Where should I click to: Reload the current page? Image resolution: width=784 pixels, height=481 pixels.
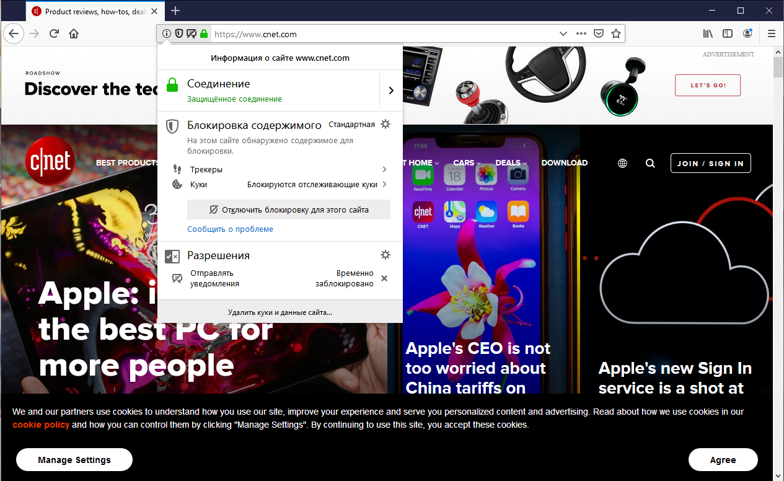(54, 33)
